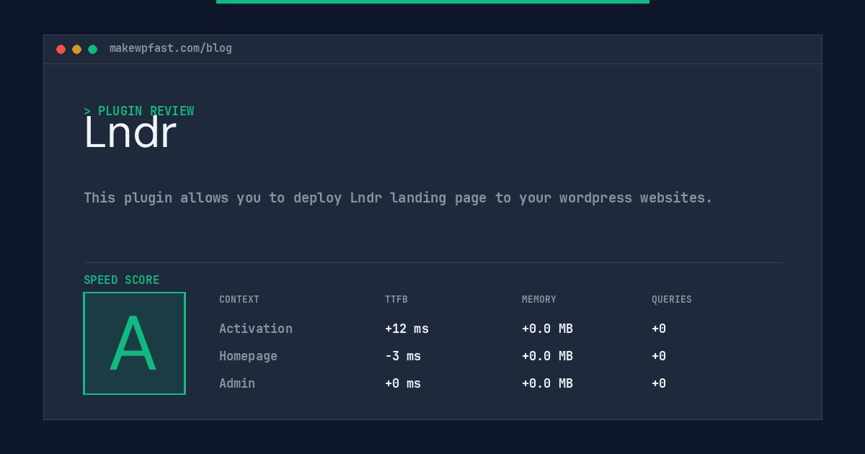This screenshot has width=865, height=454.
Task: Click the Homepage queries value
Action: pos(659,356)
